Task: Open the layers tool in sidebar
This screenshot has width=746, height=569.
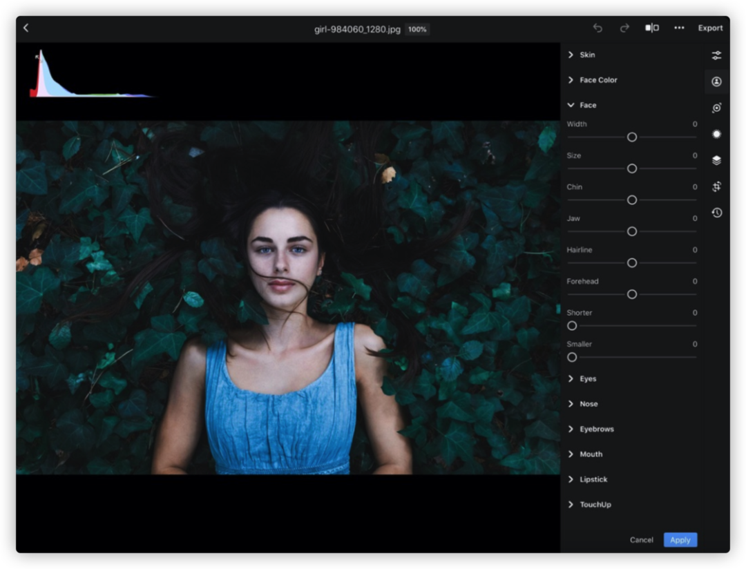Action: (716, 160)
